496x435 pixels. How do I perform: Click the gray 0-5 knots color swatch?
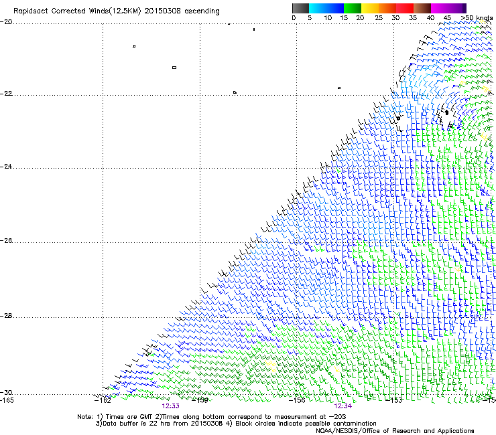(x=300, y=8)
